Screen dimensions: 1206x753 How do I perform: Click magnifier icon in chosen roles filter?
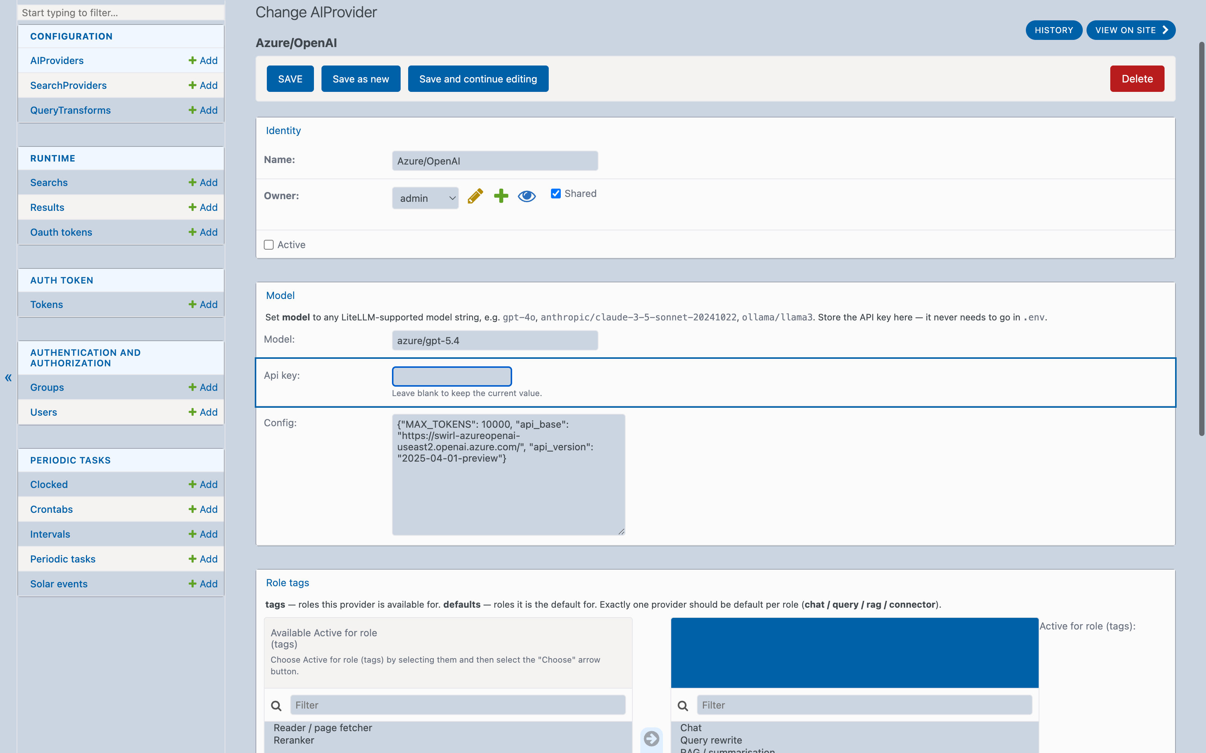[x=683, y=705]
